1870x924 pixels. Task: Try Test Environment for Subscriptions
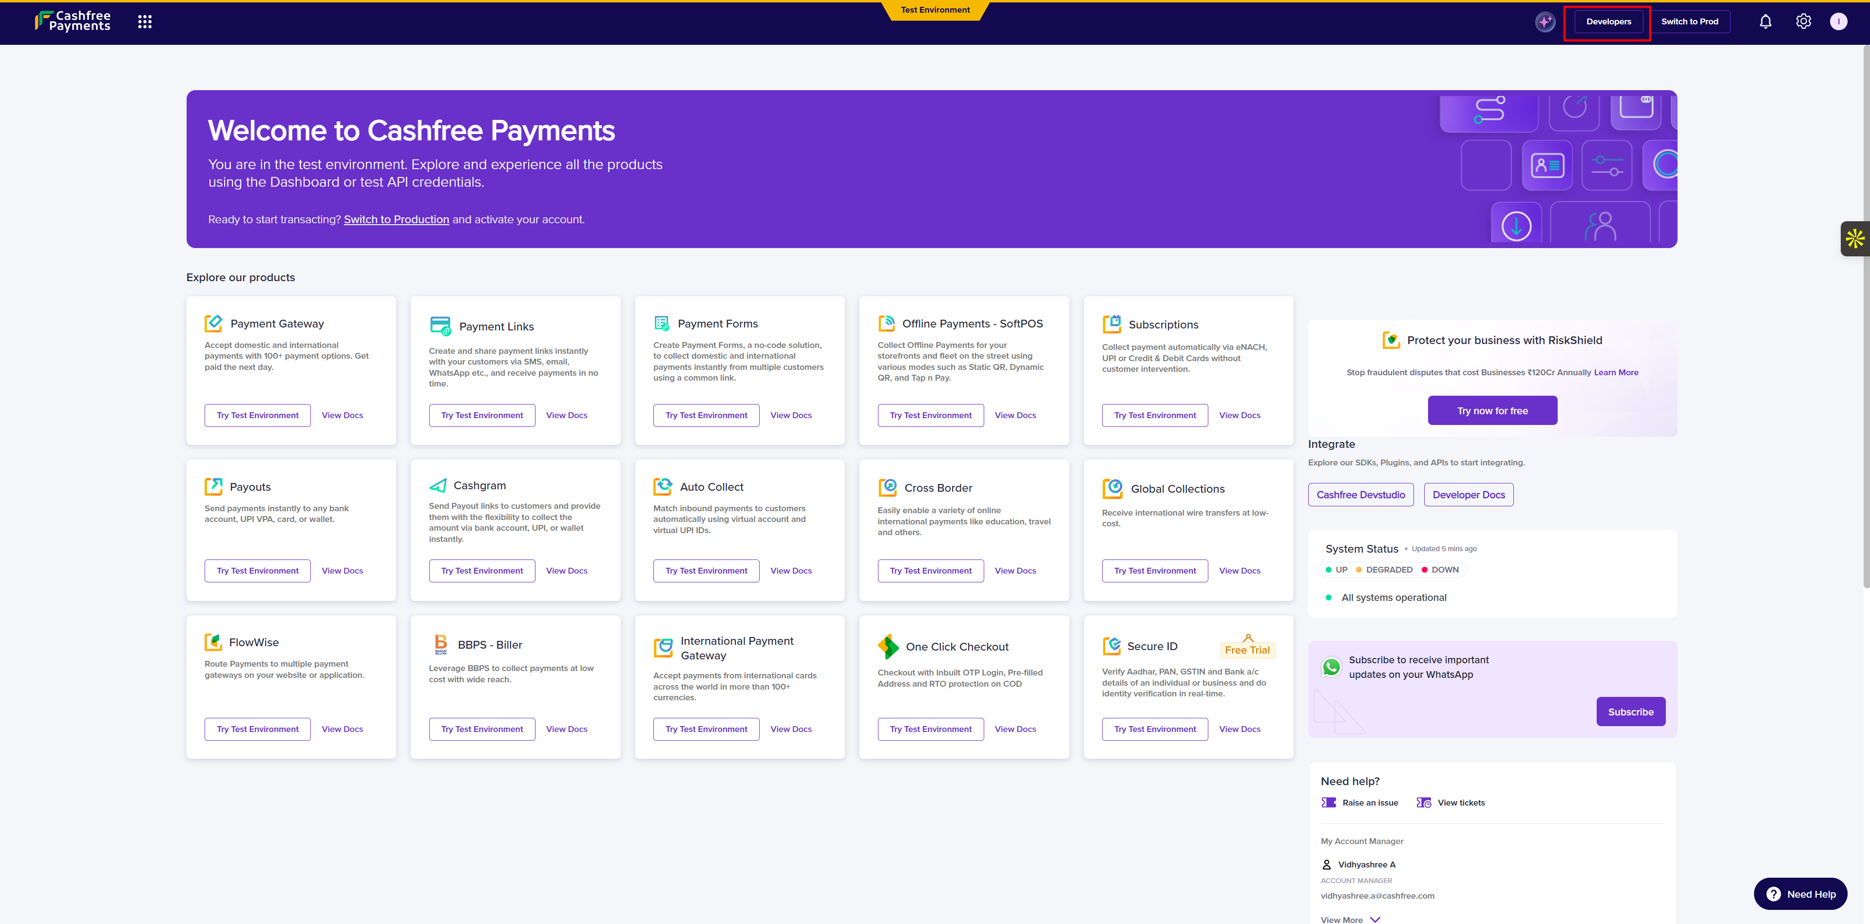(1155, 415)
